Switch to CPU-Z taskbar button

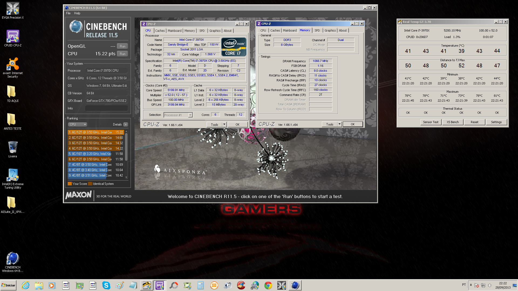[160, 285]
